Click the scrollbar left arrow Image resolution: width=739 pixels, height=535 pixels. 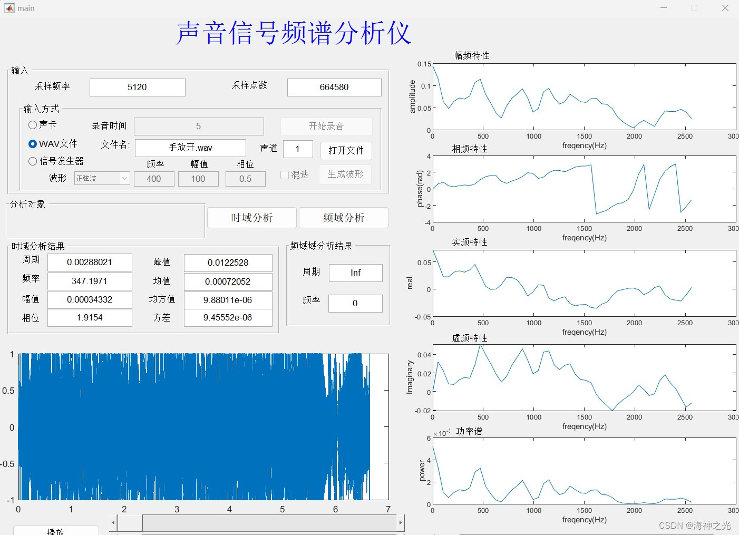point(113,523)
